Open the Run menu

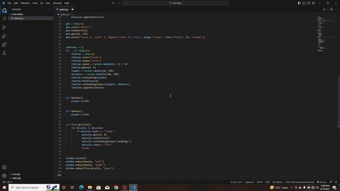(48, 3)
